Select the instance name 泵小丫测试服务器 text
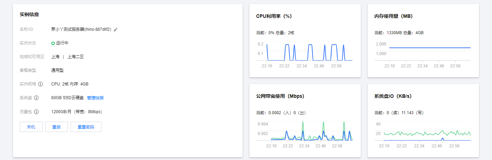 click(x=67, y=29)
